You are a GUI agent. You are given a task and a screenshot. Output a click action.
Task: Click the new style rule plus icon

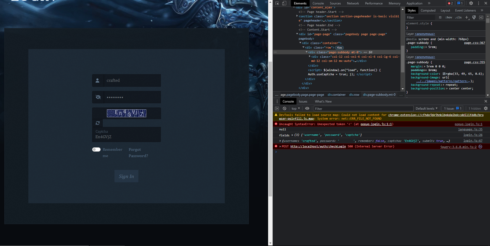tap(467, 17)
